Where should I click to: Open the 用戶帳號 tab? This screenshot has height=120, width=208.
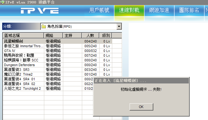(99, 10)
